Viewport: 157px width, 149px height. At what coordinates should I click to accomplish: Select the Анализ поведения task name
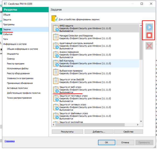point(69,52)
